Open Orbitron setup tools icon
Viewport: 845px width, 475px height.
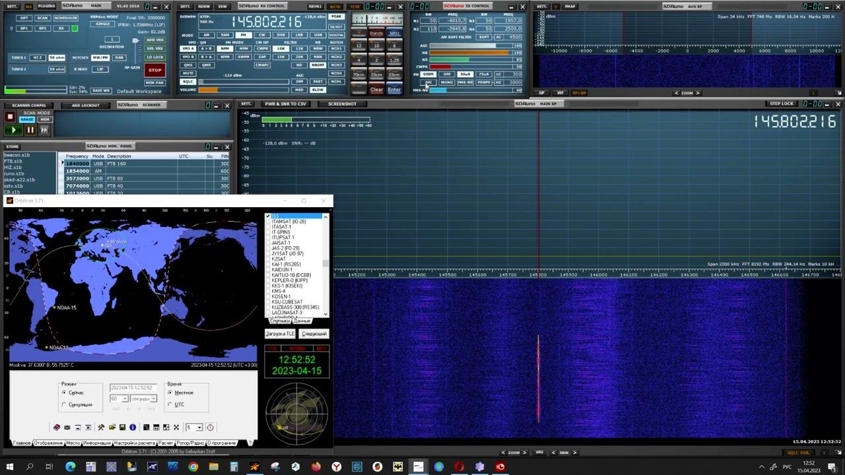[101, 427]
